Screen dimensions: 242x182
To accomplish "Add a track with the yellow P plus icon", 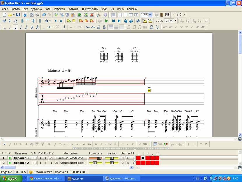I will pos(69,21).
